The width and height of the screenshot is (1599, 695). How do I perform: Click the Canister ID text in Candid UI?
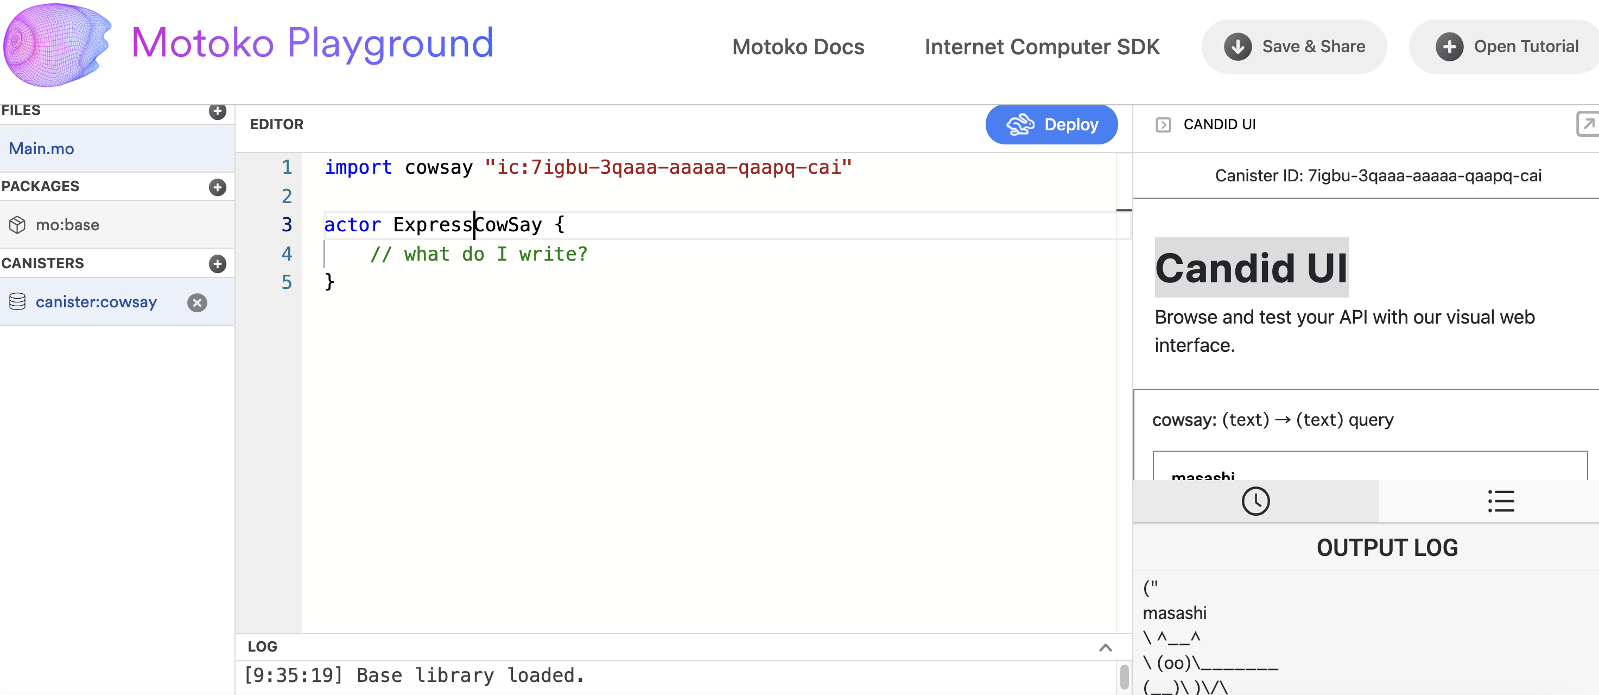[1378, 176]
